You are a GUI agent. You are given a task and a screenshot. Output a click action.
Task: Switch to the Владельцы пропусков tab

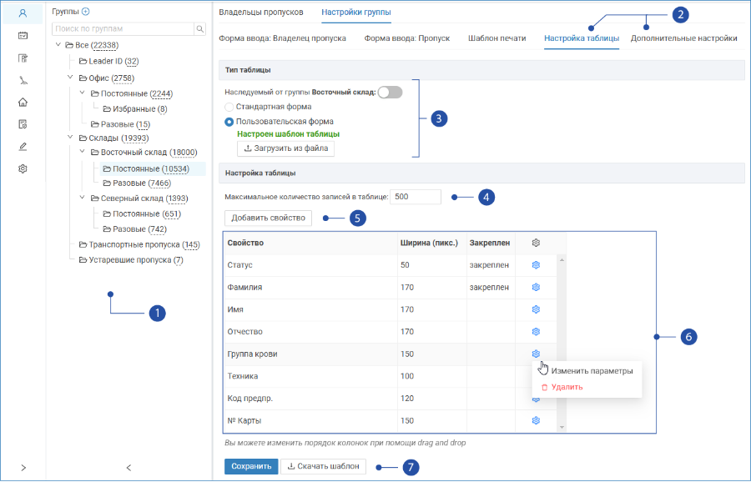click(x=261, y=12)
